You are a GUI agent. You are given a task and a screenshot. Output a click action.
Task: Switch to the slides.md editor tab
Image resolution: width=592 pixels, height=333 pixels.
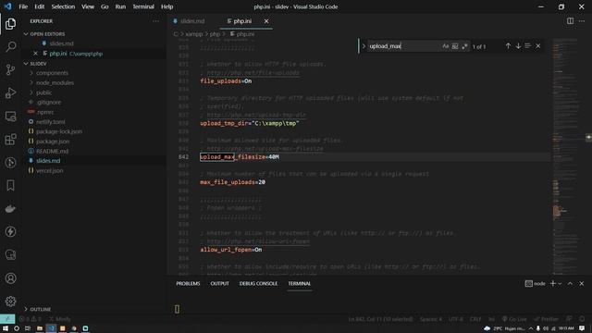pos(192,21)
